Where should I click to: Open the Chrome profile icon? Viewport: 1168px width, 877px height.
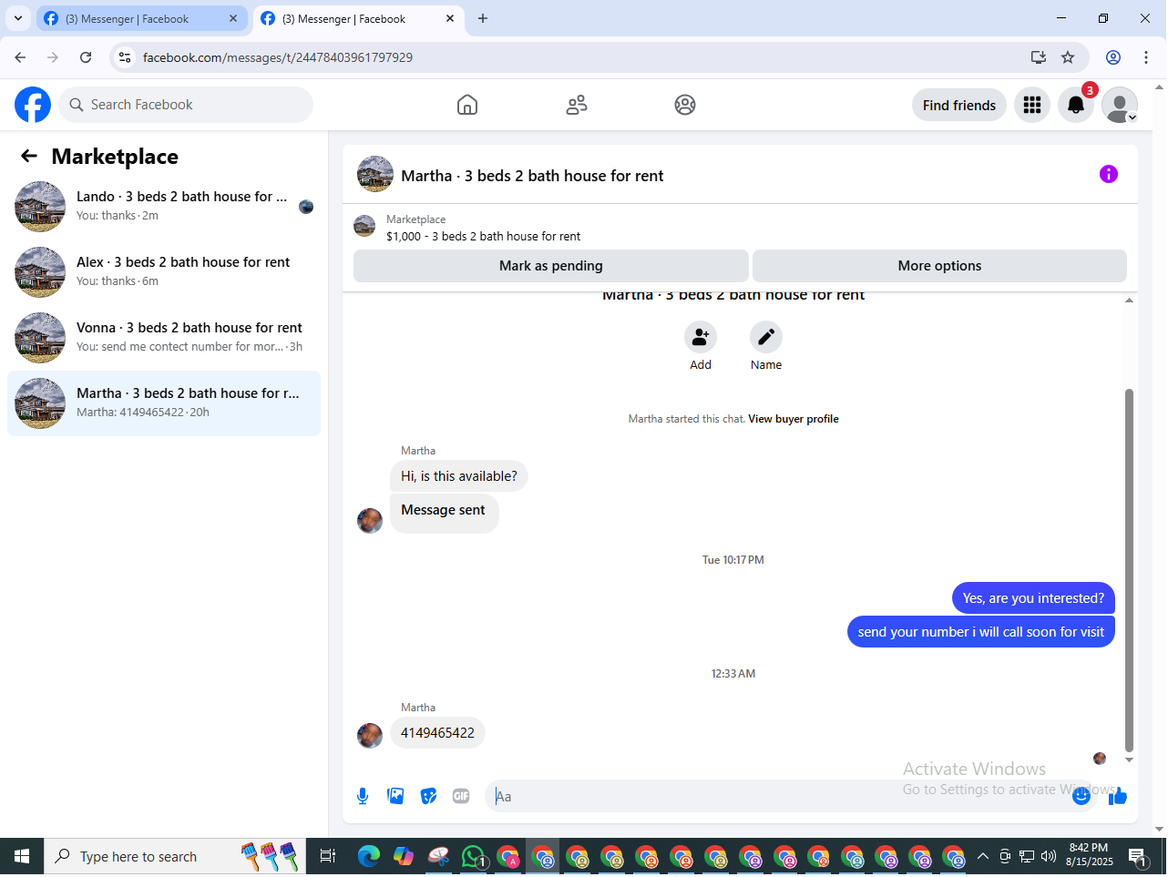click(x=1113, y=57)
